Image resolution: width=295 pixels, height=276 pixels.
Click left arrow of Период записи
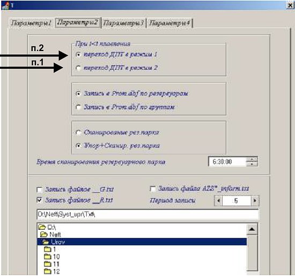218,201
